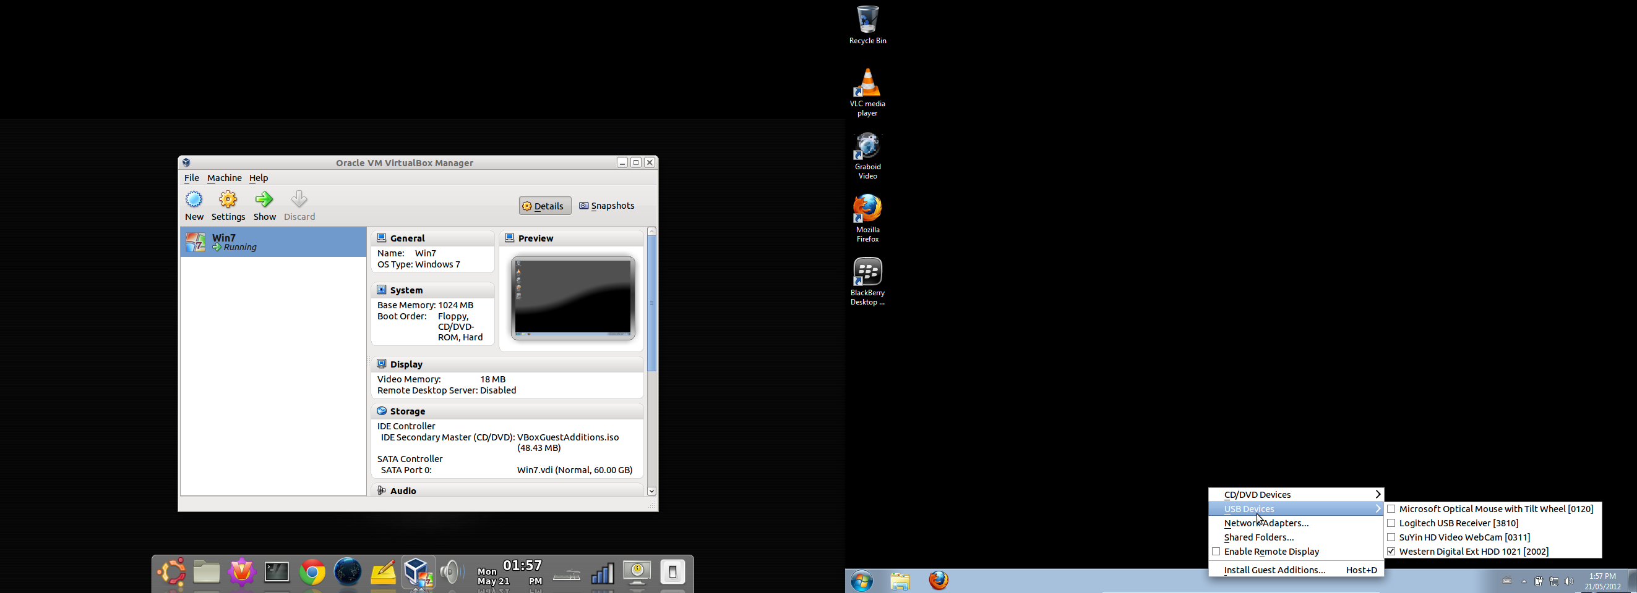Expand the CD/DVD Devices submenu arrow

pyautogui.click(x=1378, y=495)
